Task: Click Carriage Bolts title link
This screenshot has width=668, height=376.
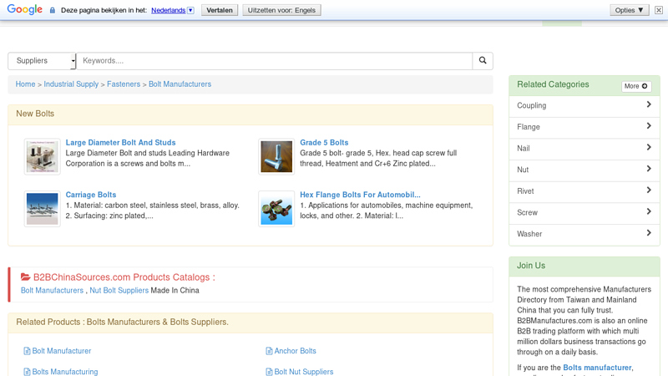Action: point(91,195)
